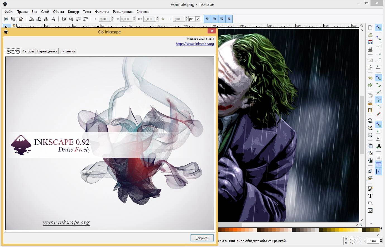Click the Flip horizontally icon

tap(46, 19)
